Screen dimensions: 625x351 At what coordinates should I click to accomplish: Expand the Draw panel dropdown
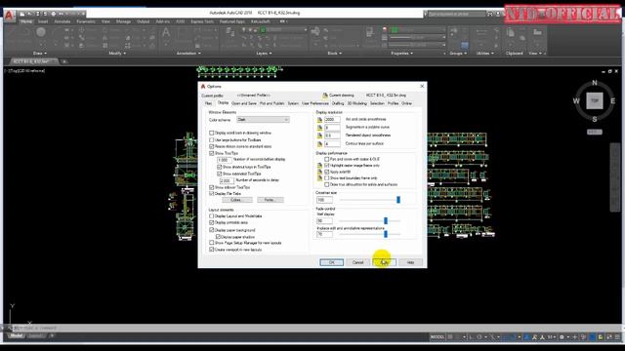40,54
